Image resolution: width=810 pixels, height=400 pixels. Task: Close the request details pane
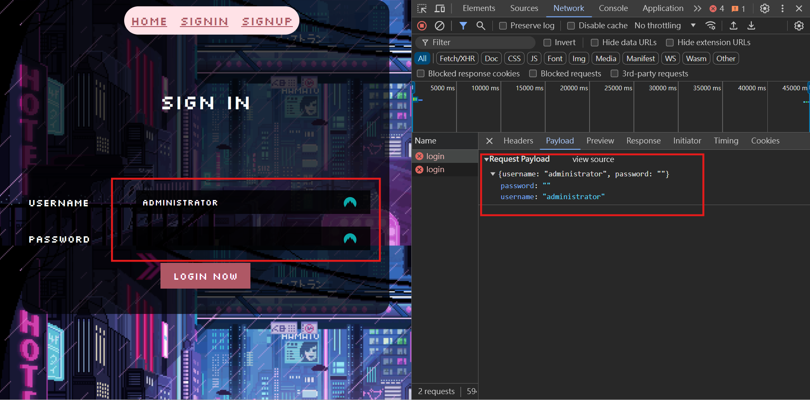pos(489,141)
